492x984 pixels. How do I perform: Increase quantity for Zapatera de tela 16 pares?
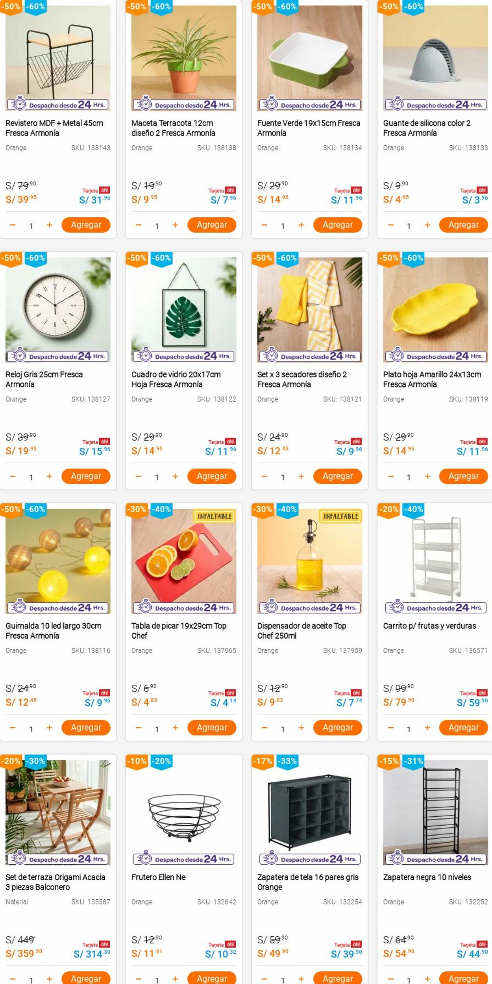pos(301,979)
